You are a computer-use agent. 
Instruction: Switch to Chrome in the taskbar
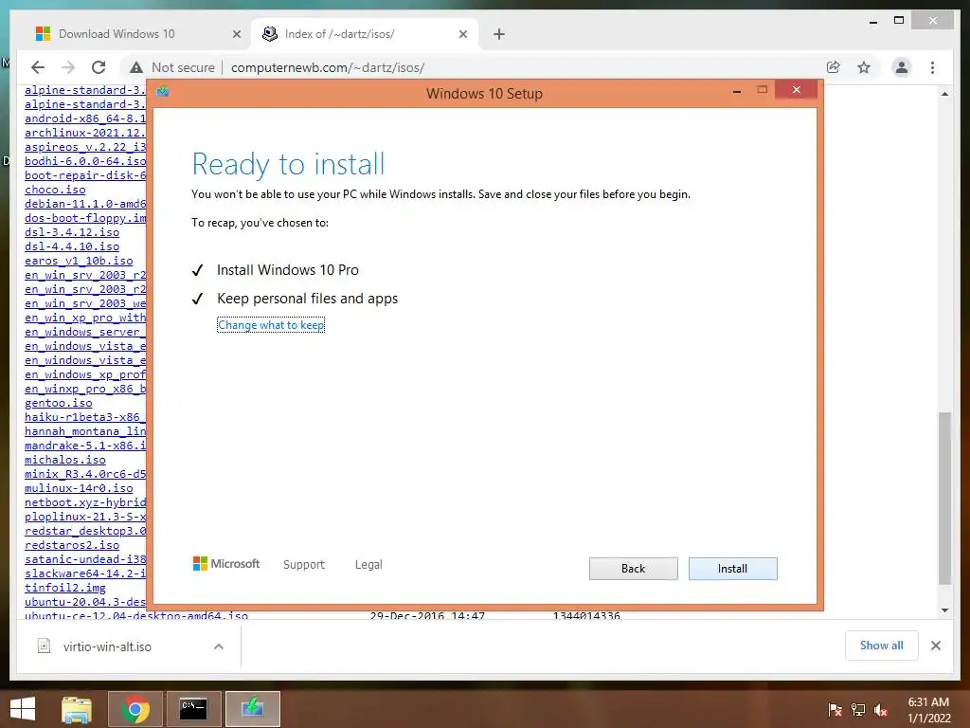pyautogui.click(x=135, y=709)
